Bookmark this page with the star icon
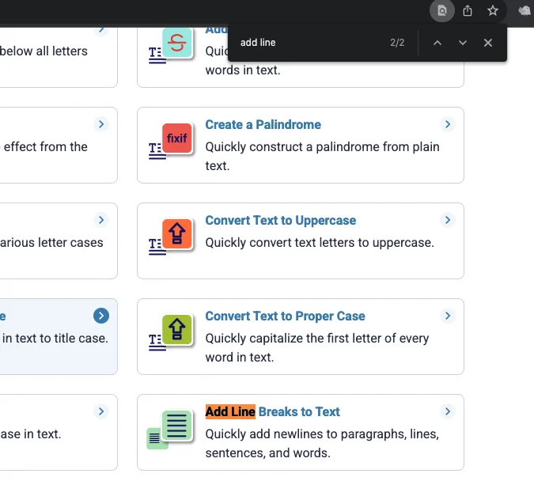The image size is (534, 481). coord(492,11)
